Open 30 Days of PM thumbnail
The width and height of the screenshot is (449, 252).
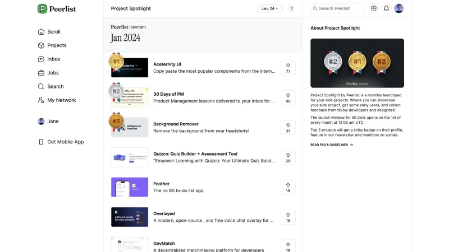(130, 97)
